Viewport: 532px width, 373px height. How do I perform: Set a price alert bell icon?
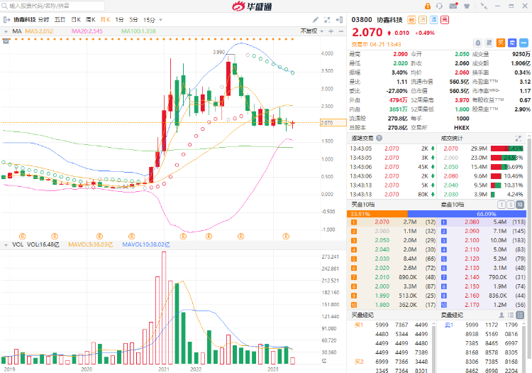pyautogui.click(x=477, y=43)
